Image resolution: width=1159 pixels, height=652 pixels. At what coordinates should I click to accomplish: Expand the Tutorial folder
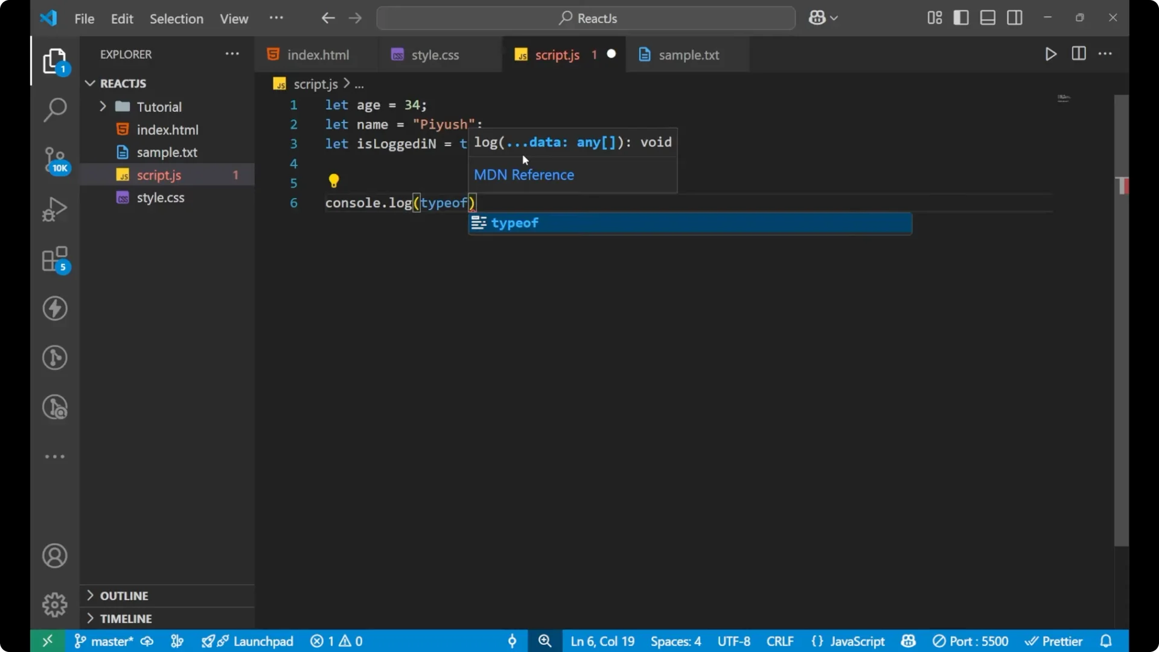pos(103,106)
